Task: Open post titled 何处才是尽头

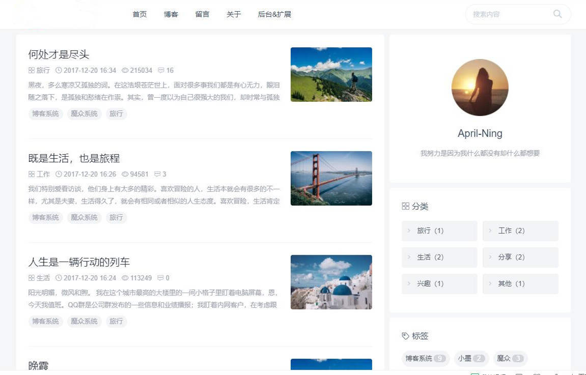Action: 59,54
